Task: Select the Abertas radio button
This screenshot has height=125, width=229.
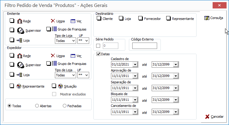Action: [x=37, y=106]
